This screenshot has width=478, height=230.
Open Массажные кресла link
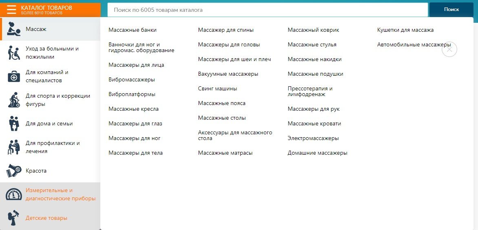pyautogui.click(x=133, y=109)
